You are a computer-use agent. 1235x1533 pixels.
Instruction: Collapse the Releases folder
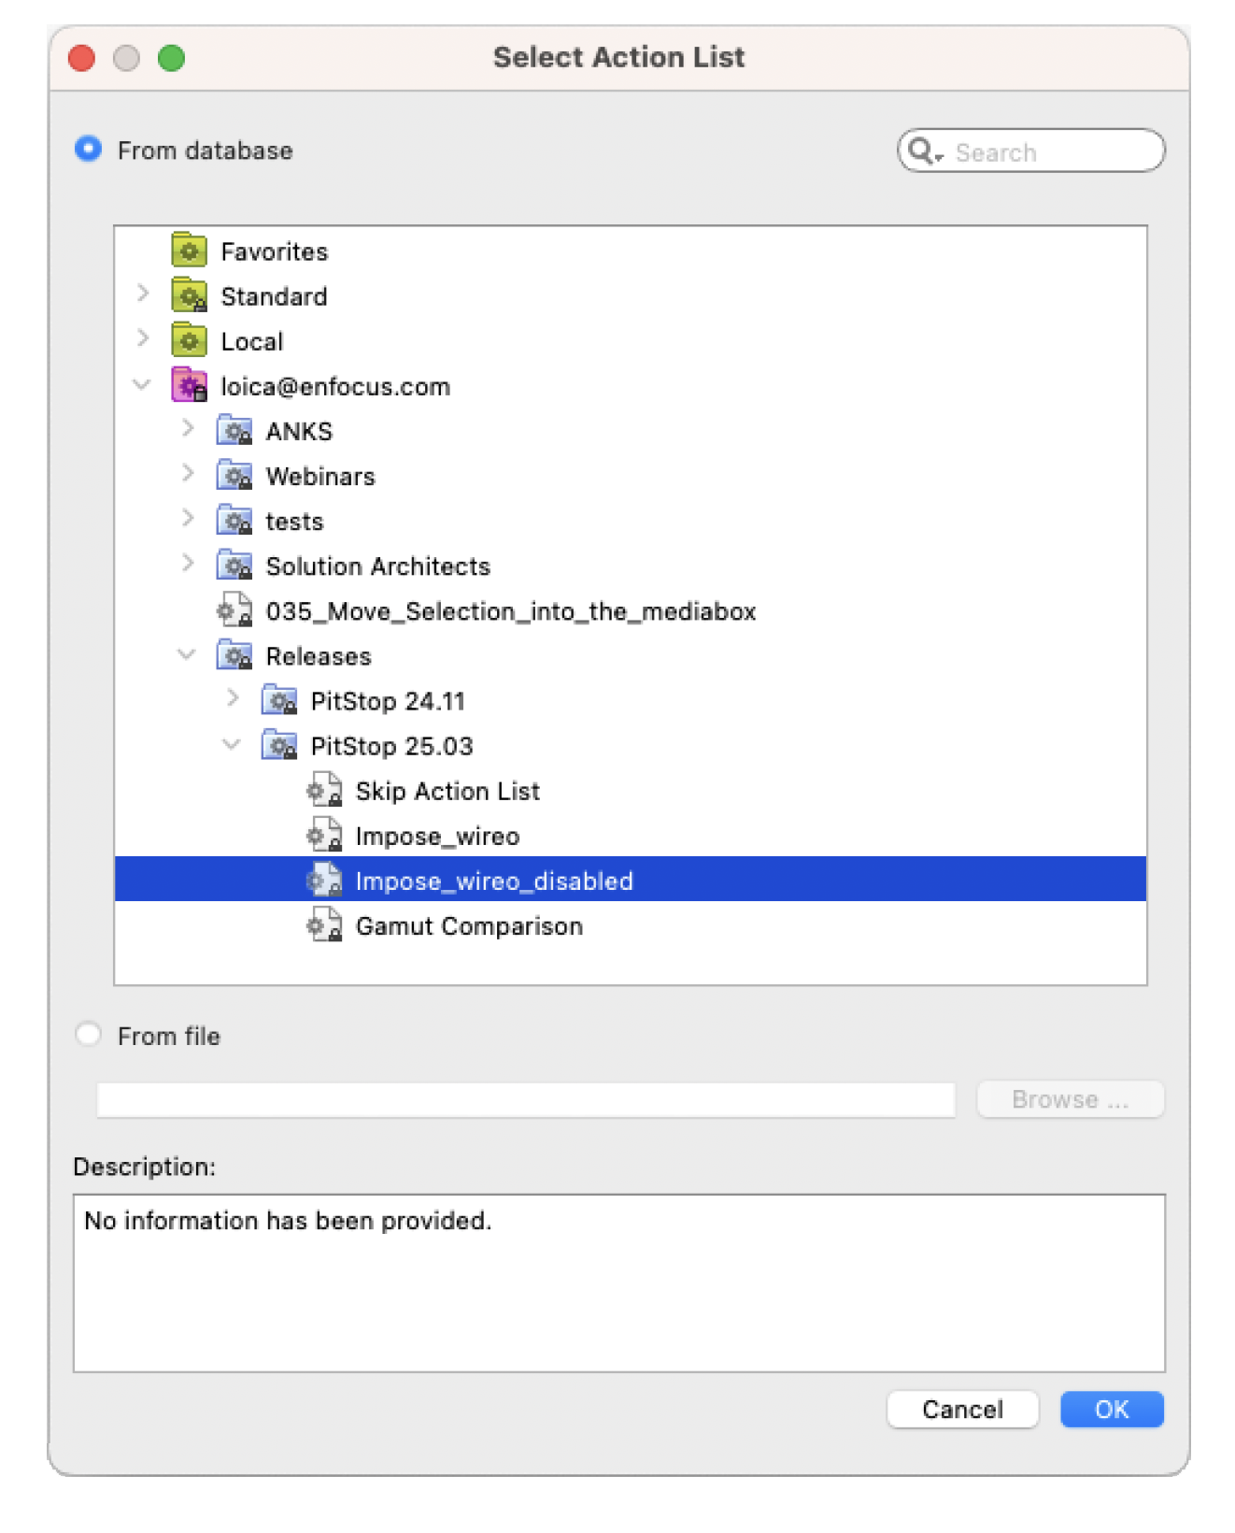click(x=187, y=654)
